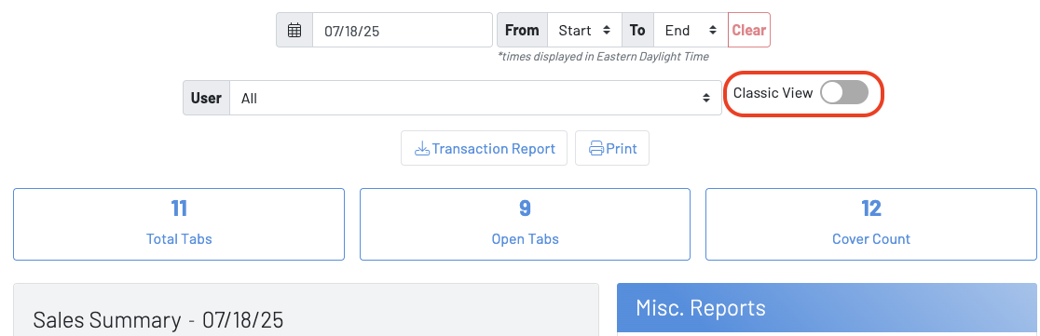This screenshot has height=336, width=1040.
Task: Click the download icon in Transaction Report
Action: point(422,148)
